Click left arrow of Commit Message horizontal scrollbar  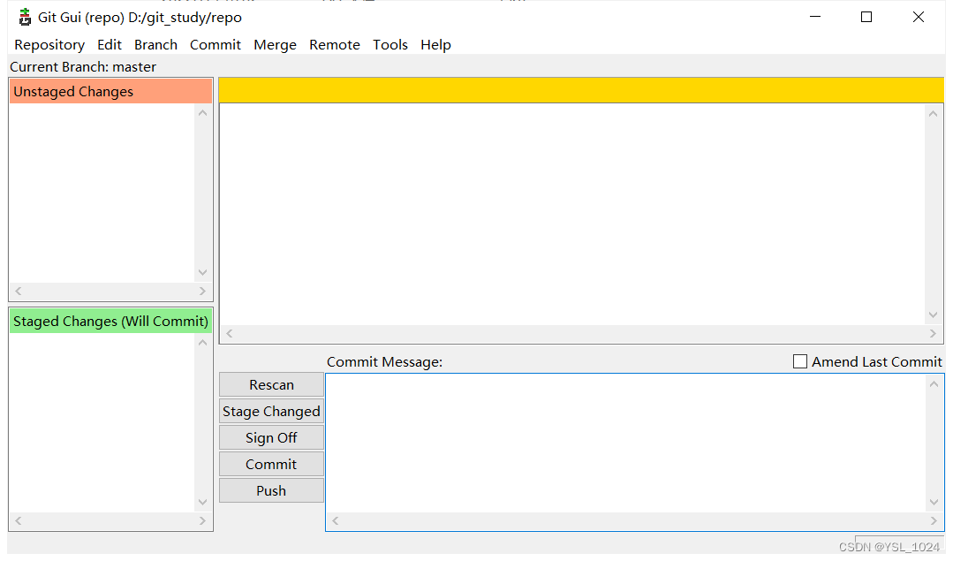click(335, 521)
